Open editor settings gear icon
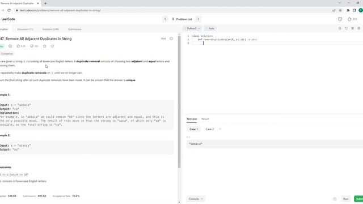The width and height of the screenshot is (363, 204). [x=359, y=28]
